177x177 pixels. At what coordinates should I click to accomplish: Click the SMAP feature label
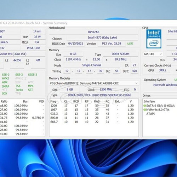6,86
